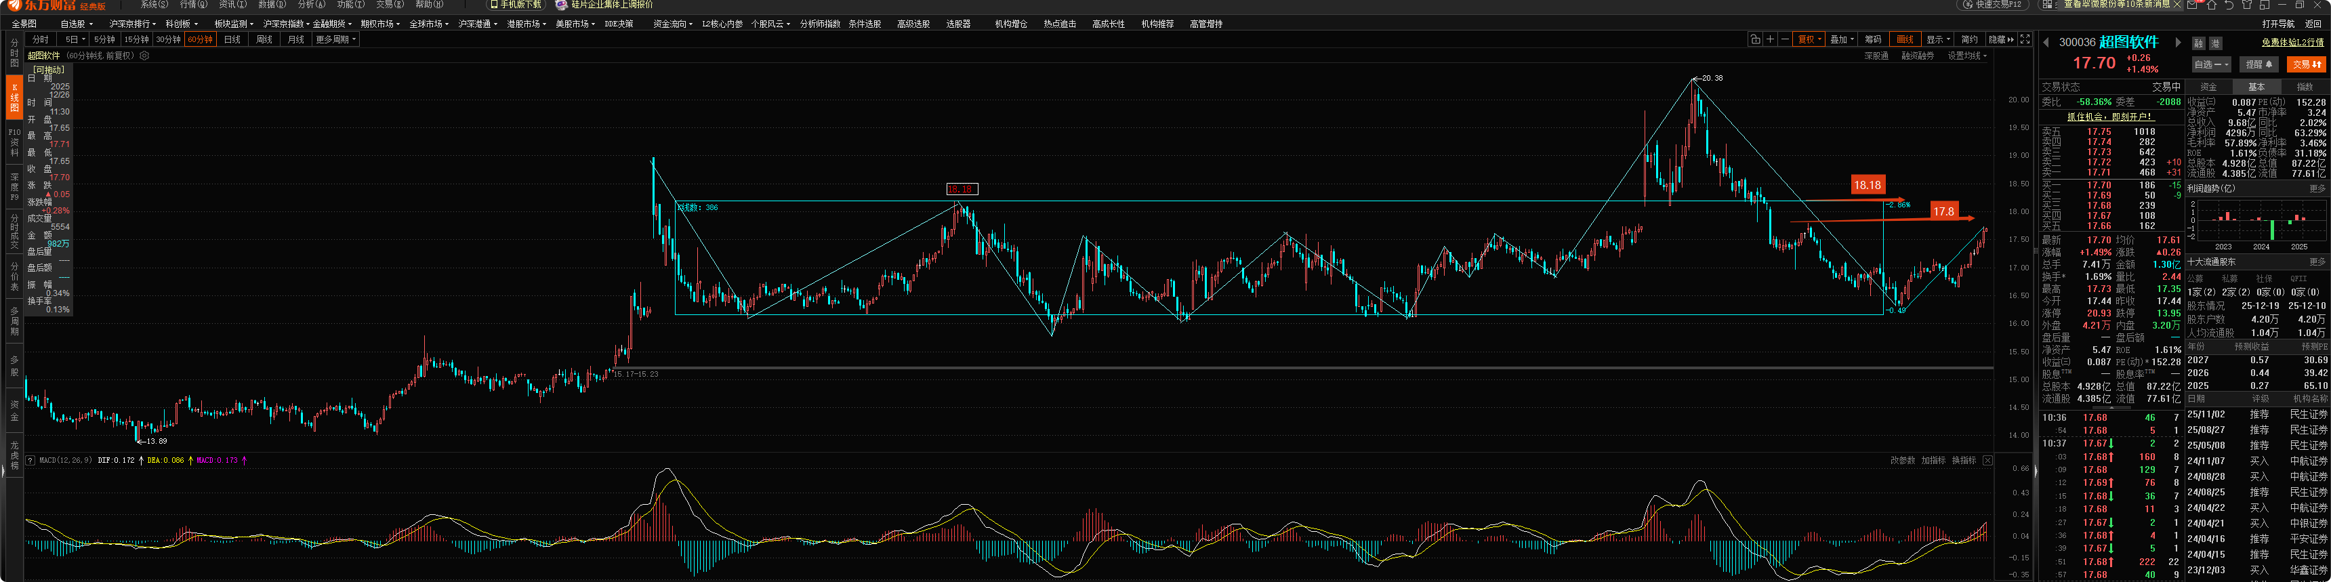Toggle the 筹码 chip distribution view
The image size is (2331, 582).
(x=1872, y=39)
